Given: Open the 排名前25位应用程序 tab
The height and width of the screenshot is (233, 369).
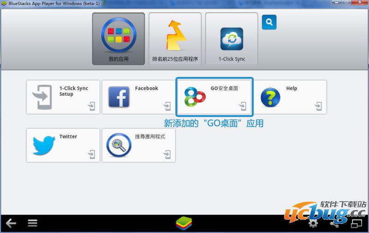Looking at the screenshot, I should 175,39.
